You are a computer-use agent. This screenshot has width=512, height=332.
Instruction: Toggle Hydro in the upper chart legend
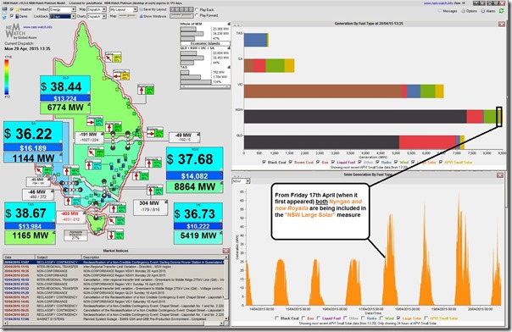click(378, 162)
